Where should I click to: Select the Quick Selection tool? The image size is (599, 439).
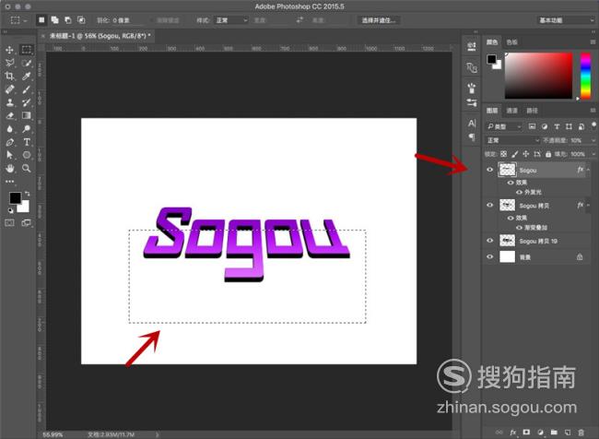click(x=27, y=63)
